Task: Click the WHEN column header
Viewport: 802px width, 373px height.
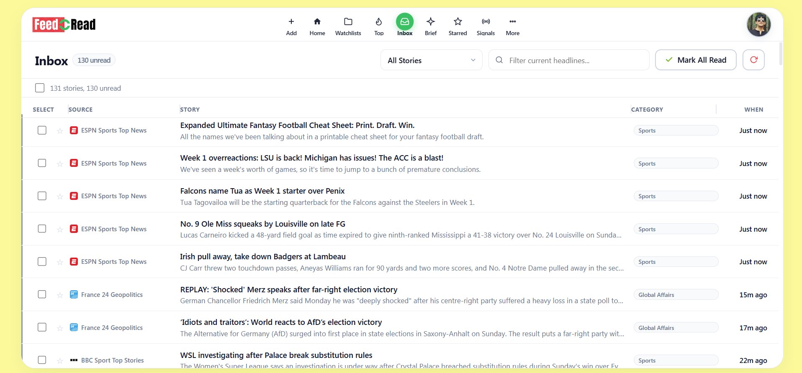Action: (754, 110)
